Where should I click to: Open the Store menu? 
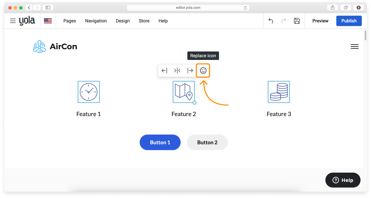[144, 21]
